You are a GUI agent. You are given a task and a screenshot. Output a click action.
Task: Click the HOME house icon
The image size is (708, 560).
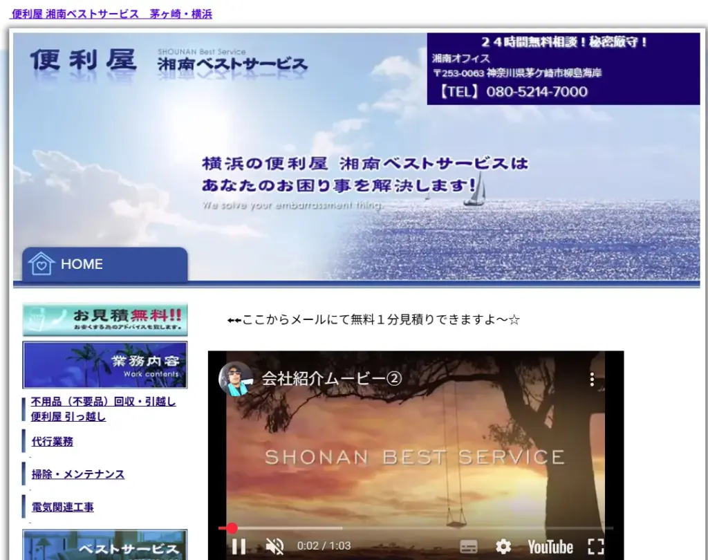41,264
